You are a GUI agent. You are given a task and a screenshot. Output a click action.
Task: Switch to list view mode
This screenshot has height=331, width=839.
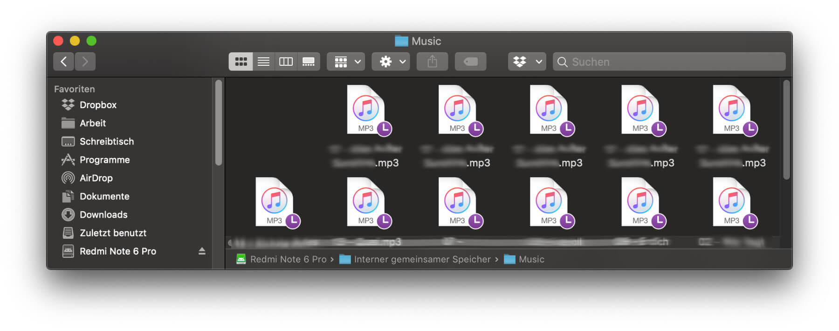(x=263, y=62)
